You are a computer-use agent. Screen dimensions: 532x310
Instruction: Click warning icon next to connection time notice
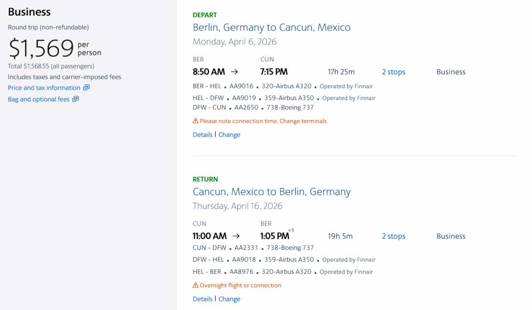point(195,121)
